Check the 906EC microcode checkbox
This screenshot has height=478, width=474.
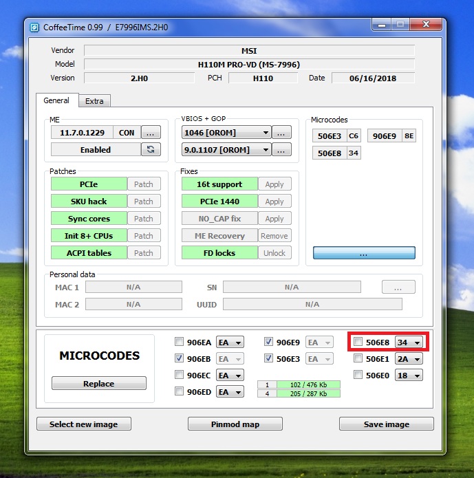tap(179, 375)
